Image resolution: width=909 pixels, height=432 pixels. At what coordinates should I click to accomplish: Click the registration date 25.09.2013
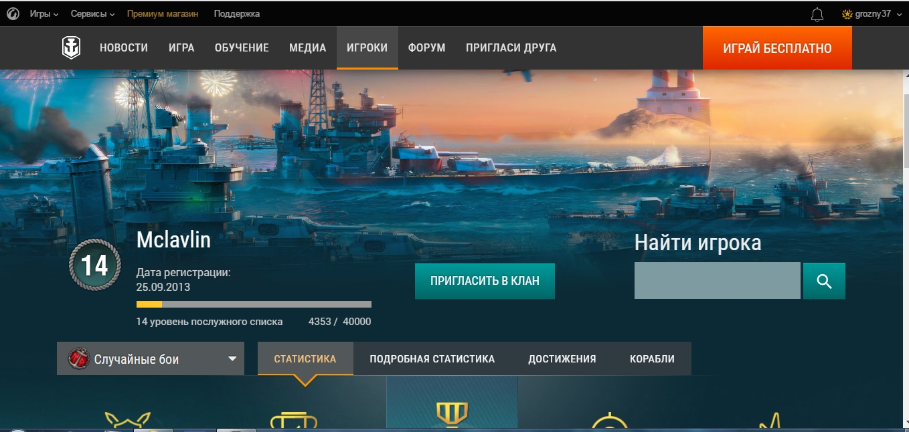163,287
